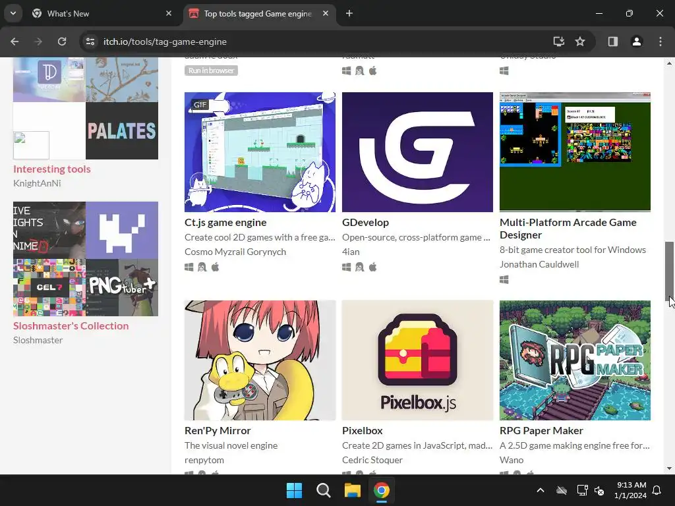Image resolution: width=675 pixels, height=506 pixels.
Task: Open Multi-Platform Arcade Game Designer thumbnail
Action: pos(575,152)
